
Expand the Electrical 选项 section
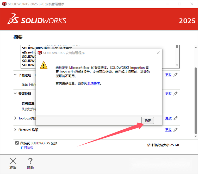tap(15, 130)
